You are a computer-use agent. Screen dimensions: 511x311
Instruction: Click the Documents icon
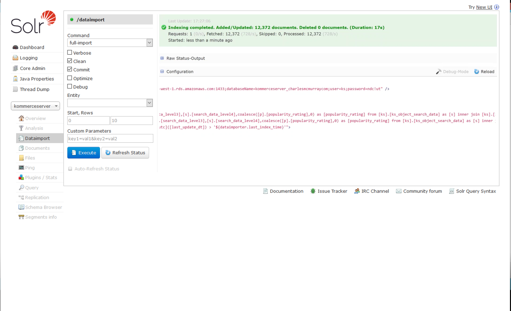[x=21, y=148]
